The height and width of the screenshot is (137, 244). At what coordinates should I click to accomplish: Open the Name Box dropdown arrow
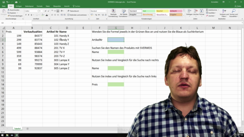pos(12,23)
